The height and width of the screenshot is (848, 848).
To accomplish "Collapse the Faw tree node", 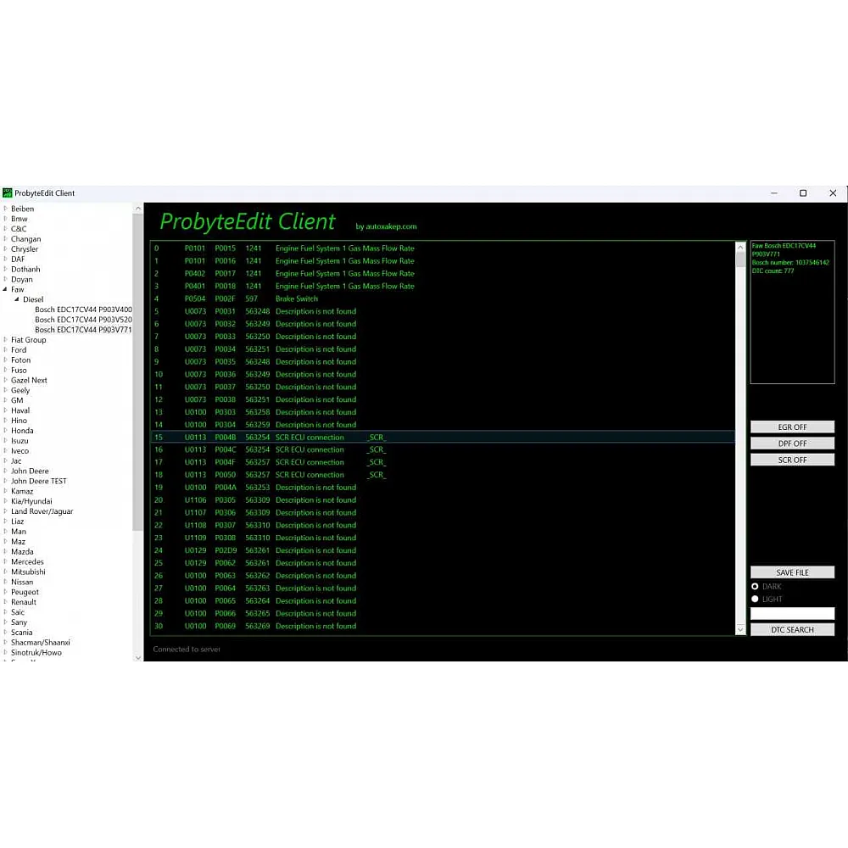I will pos(5,290).
